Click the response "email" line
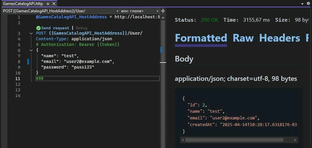This screenshot has height=148, width=312. (x=224, y=118)
